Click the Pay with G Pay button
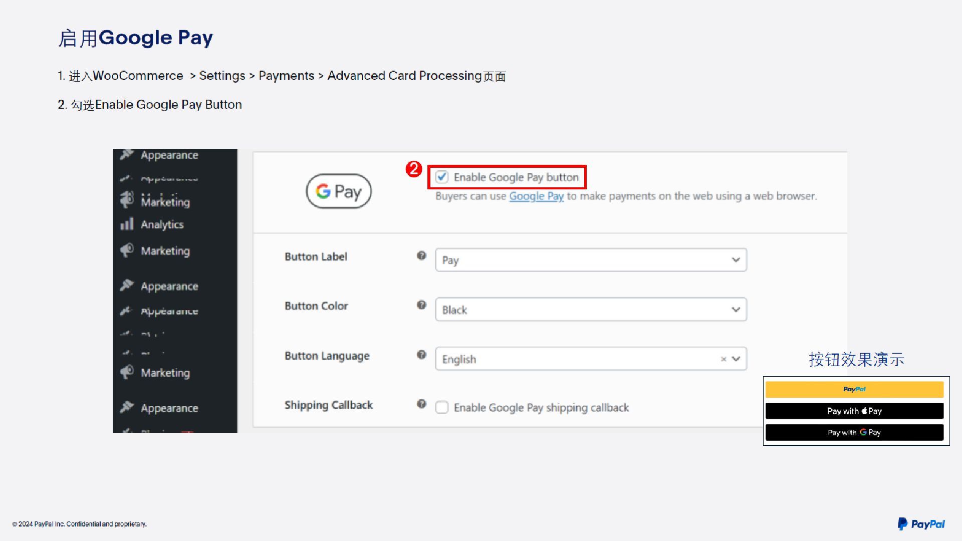 coord(854,432)
